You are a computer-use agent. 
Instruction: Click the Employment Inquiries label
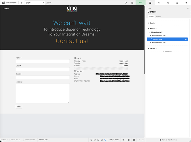click(82, 81)
